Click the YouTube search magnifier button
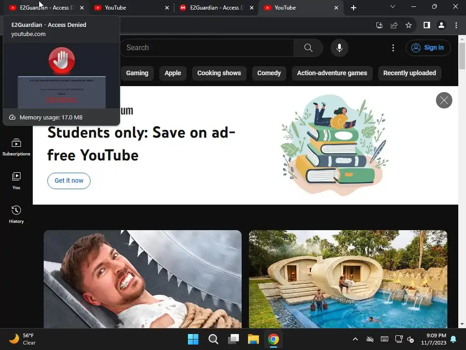This screenshot has height=350, width=466. point(308,48)
